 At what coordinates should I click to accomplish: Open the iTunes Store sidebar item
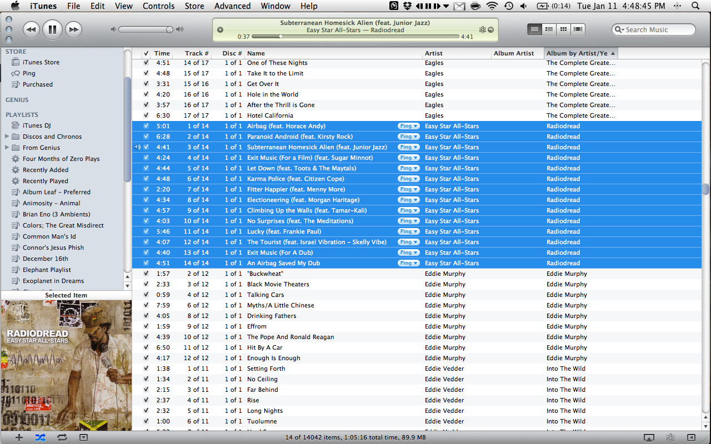[x=41, y=62]
